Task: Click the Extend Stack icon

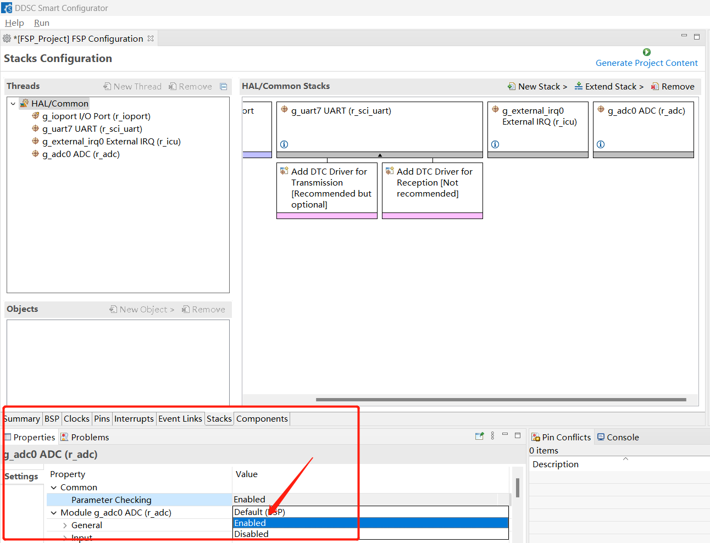Action: (x=579, y=86)
